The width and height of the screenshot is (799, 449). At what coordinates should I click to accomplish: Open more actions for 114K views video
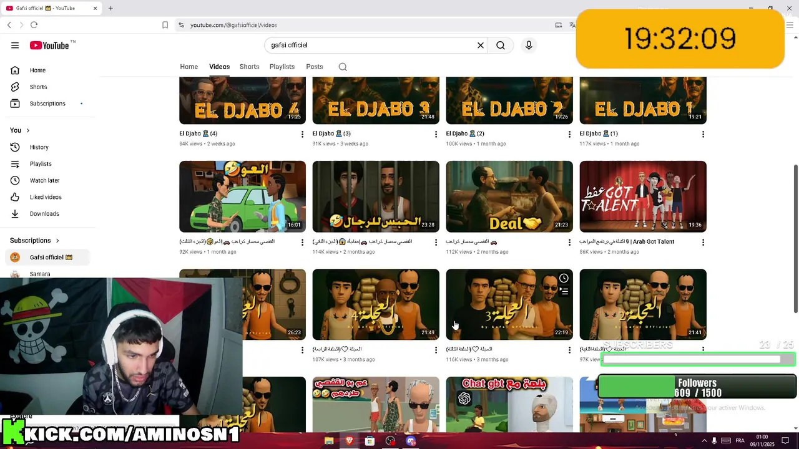[436, 243]
